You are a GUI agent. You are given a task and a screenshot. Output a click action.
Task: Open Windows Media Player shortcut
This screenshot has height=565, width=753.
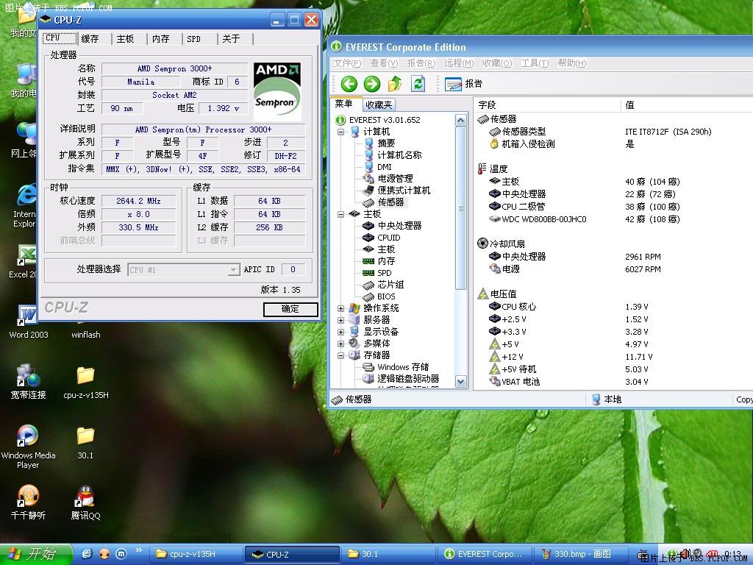[28, 447]
